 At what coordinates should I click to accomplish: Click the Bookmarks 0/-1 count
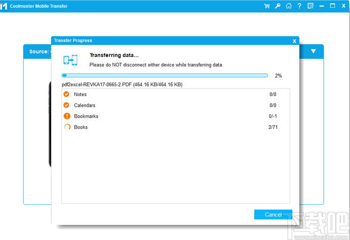(x=273, y=116)
